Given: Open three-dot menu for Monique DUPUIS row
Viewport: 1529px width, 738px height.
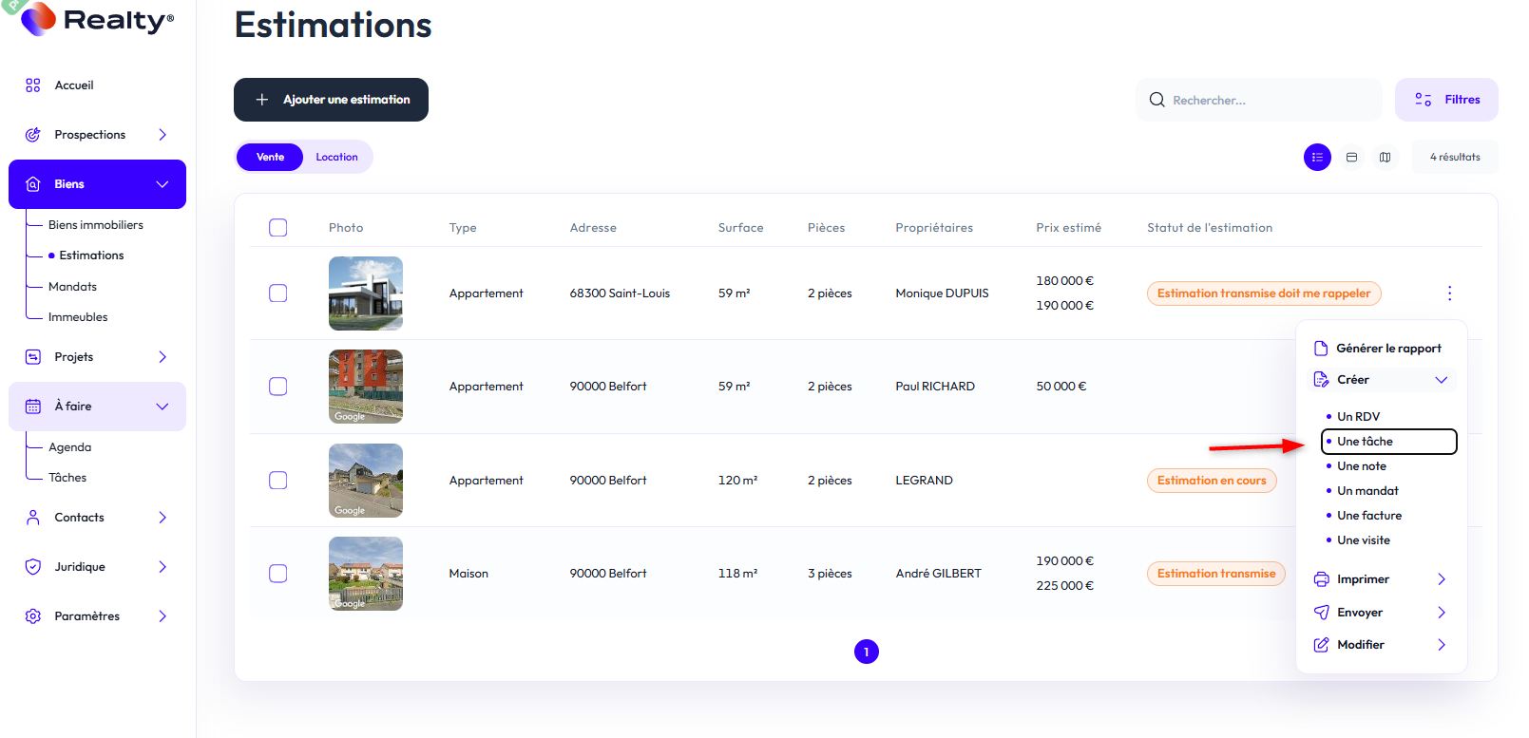Looking at the screenshot, I should 1449,293.
